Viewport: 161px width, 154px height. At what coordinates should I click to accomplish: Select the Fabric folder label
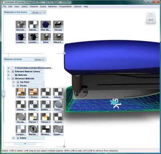(x=23, y=138)
